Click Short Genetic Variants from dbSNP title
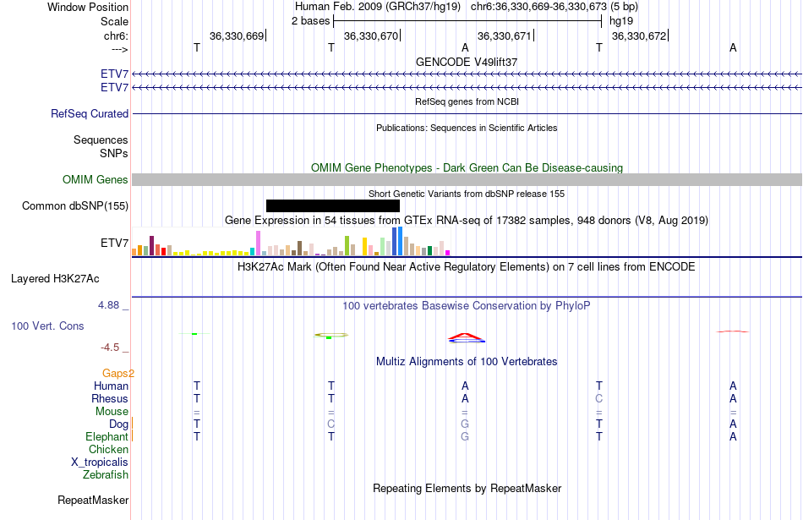 pos(467,194)
